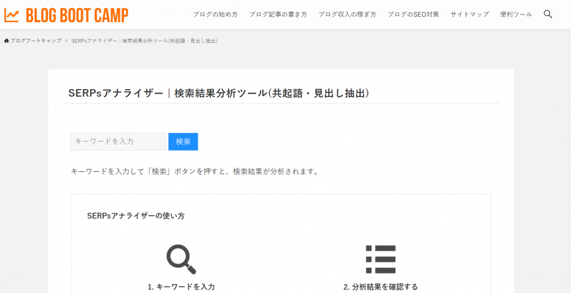Select the 1. キーワードを入力 step label
571x293 pixels.
coord(181,287)
